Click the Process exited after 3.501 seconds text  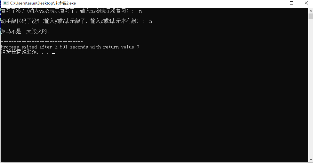coord(44,47)
